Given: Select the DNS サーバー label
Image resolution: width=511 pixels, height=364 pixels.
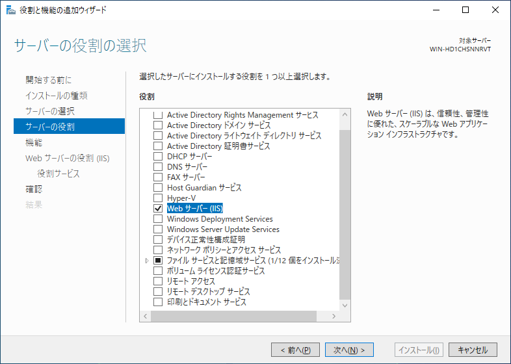Looking at the screenshot, I should click(187, 167).
